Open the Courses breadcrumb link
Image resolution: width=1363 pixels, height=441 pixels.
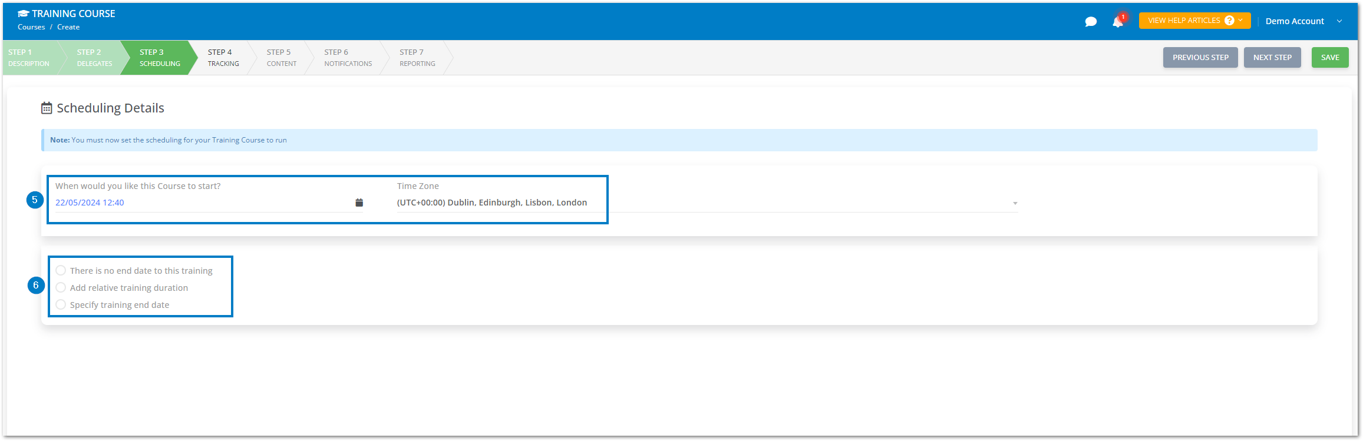pos(31,27)
